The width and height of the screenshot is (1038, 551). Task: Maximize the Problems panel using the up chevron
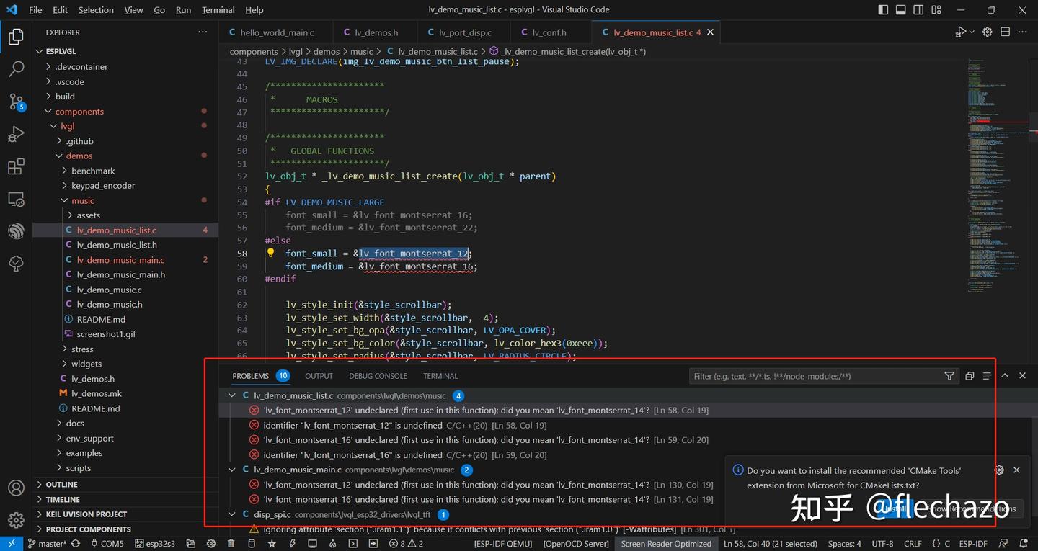point(1004,376)
